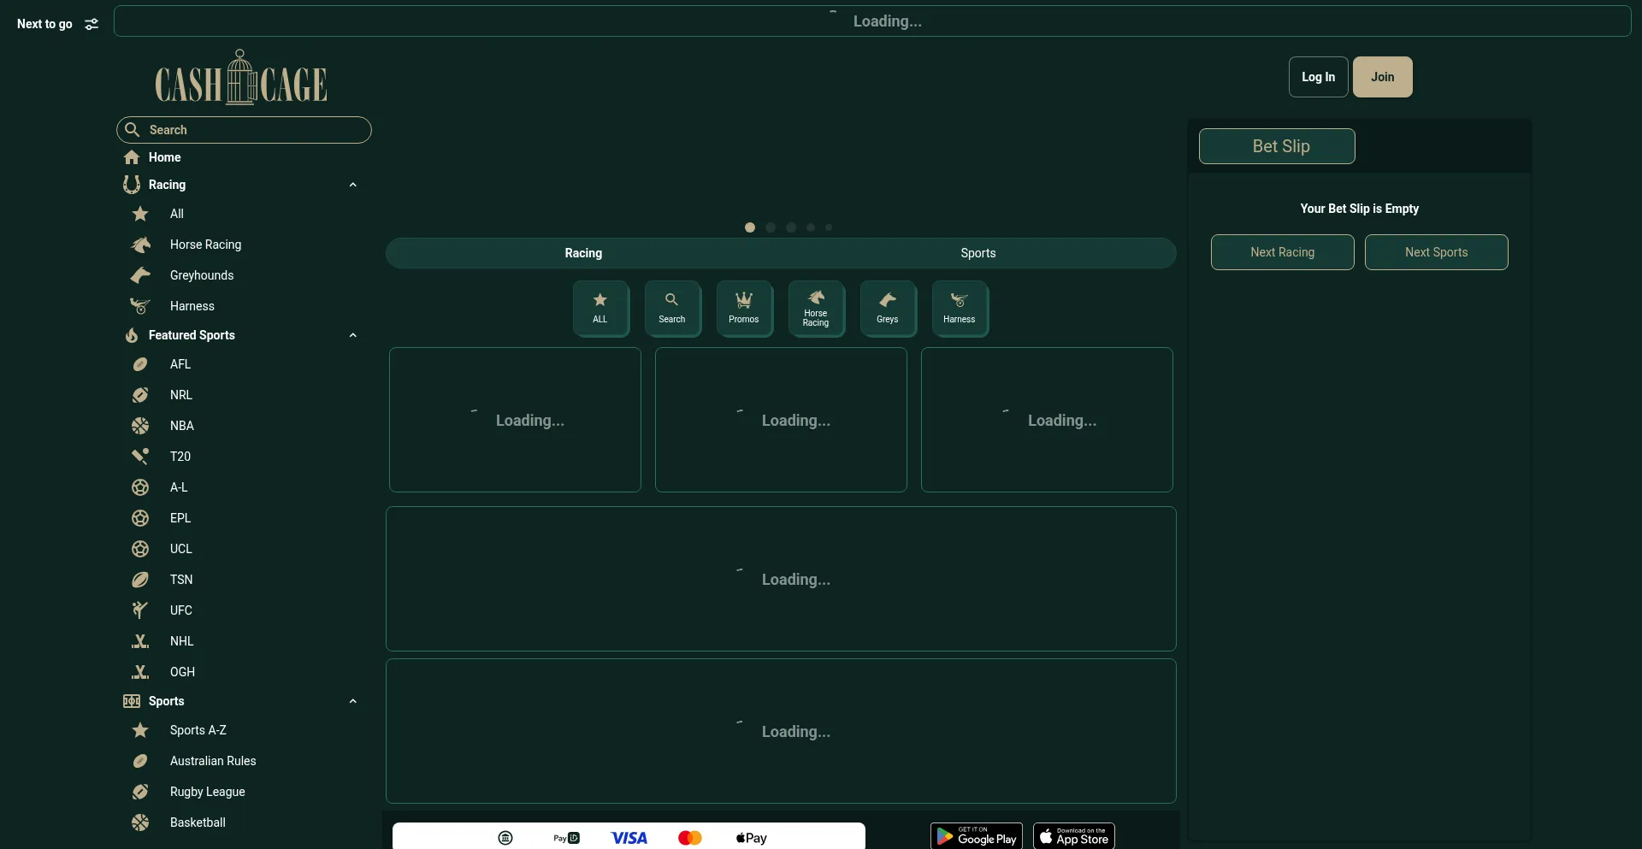Open the Search racing filter tile
1642x849 pixels.
[672, 308]
